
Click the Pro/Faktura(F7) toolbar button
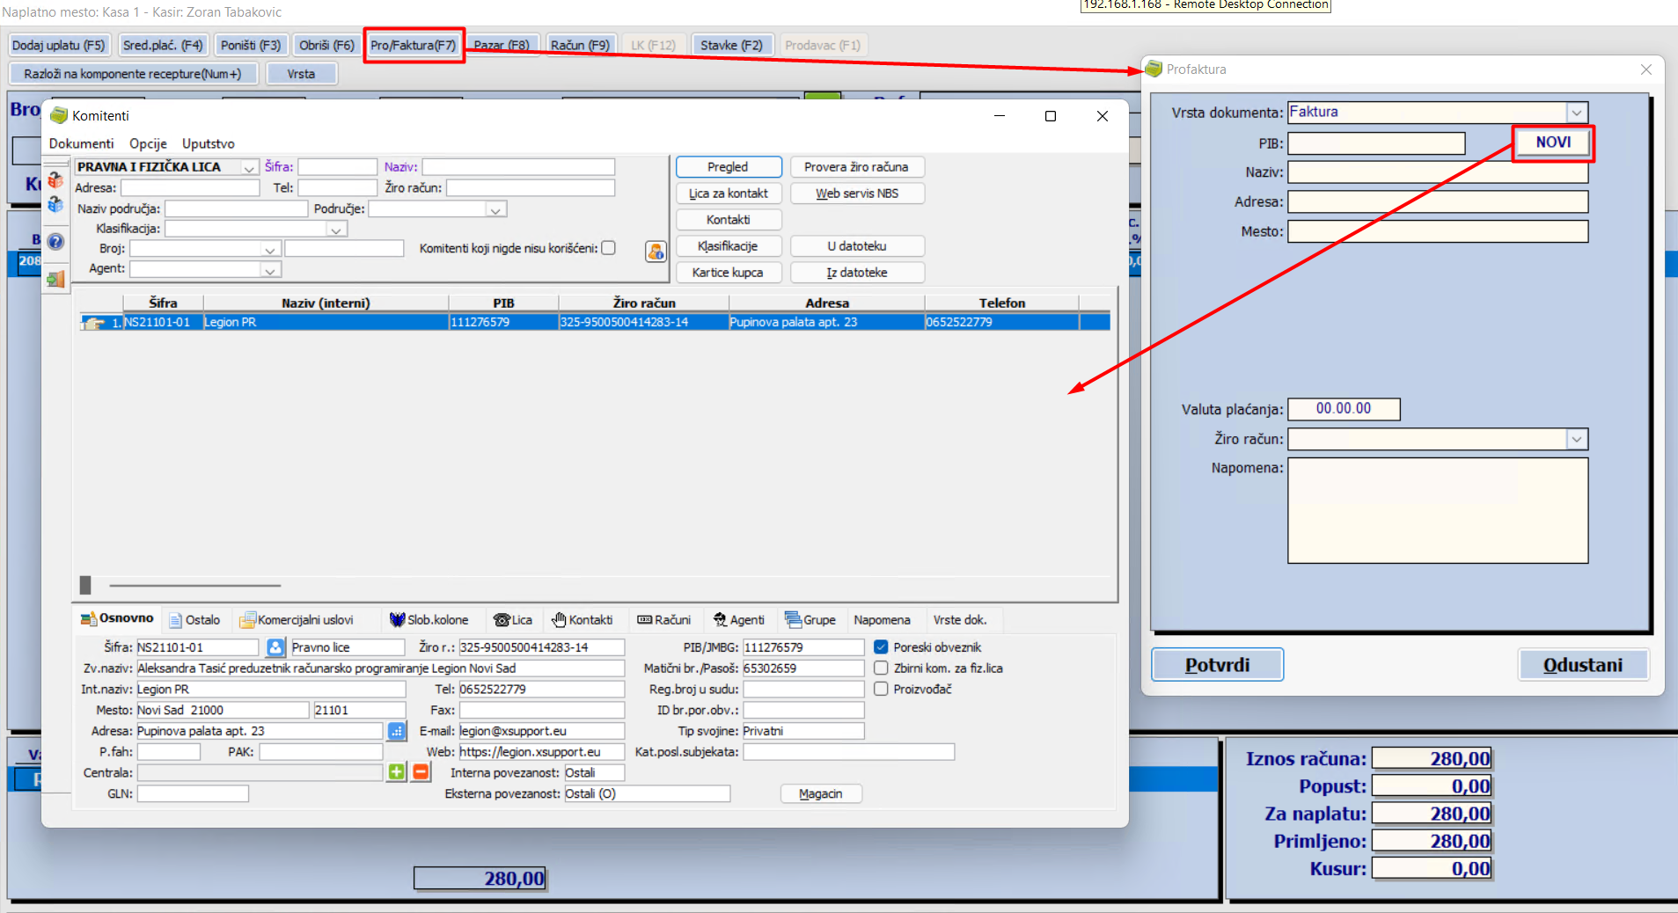pos(414,45)
